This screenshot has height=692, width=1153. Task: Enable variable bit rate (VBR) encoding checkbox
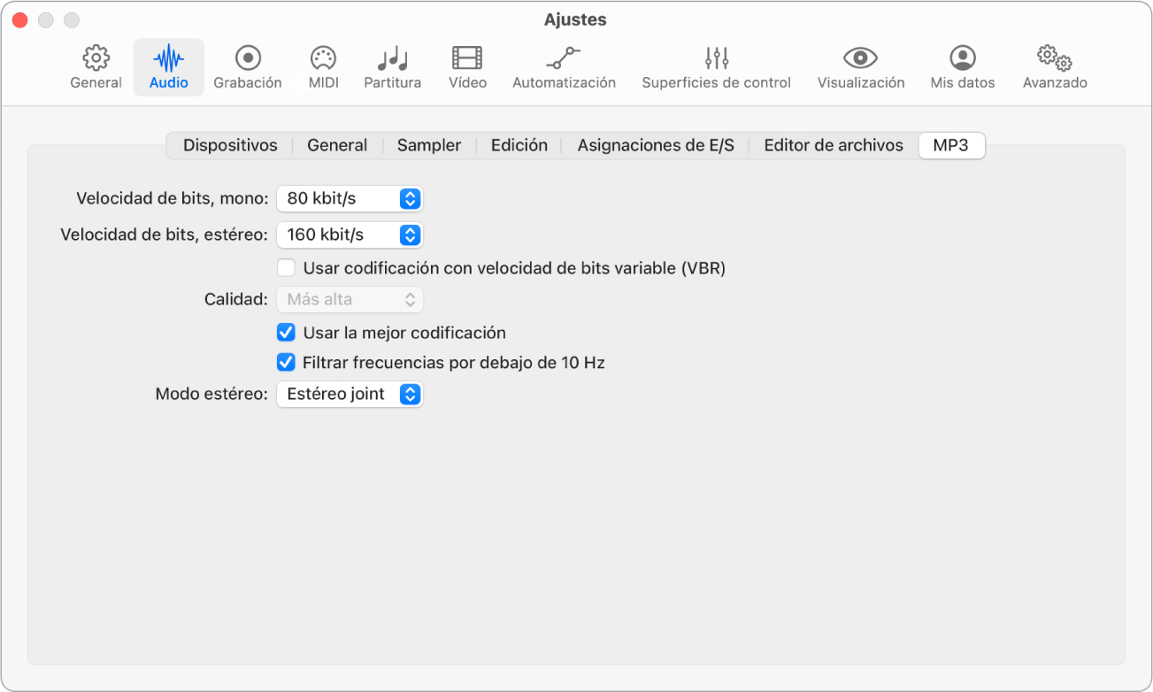pos(286,267)
